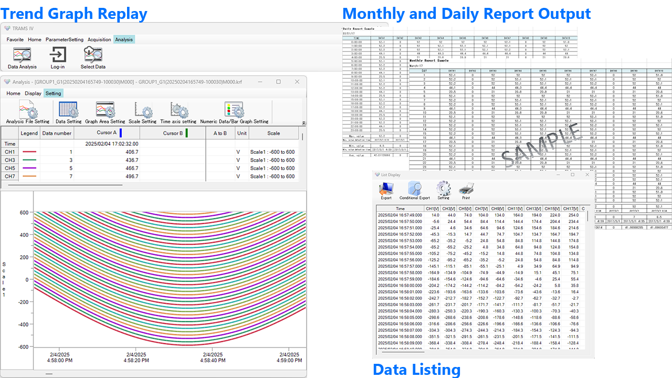Open Numeric Data/Bar Graph Setting
This screenshot has height=378, width=672.
(x=234, y=113)
